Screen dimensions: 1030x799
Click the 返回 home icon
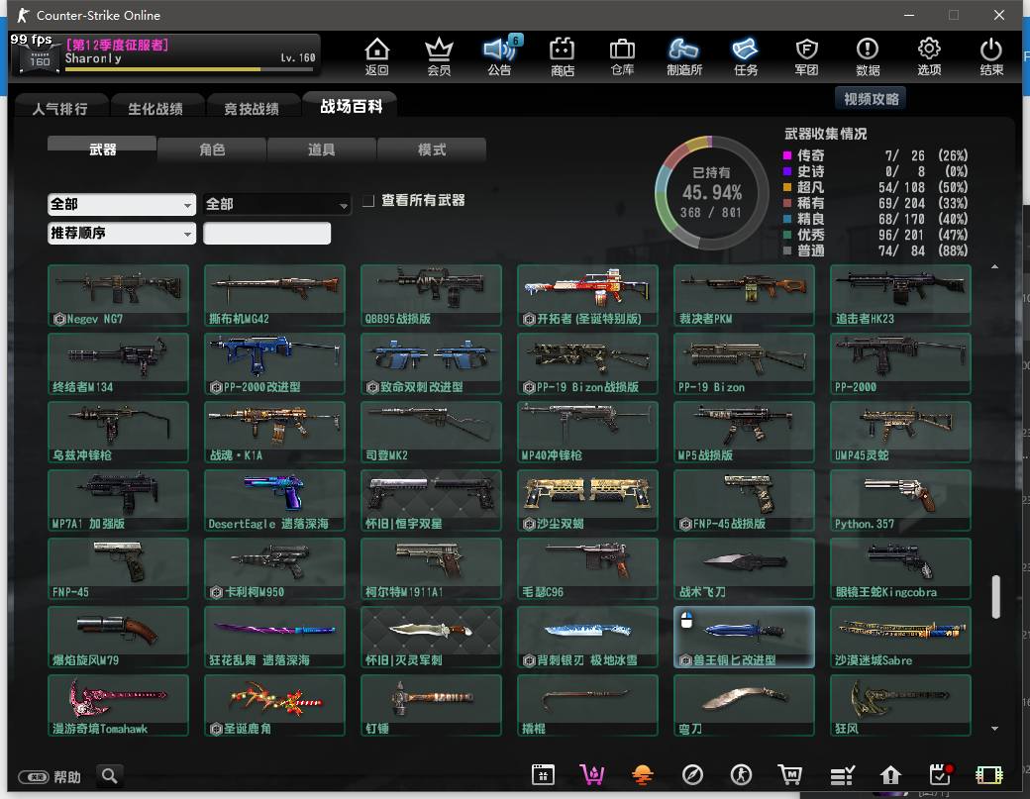[x=377, y=55]
